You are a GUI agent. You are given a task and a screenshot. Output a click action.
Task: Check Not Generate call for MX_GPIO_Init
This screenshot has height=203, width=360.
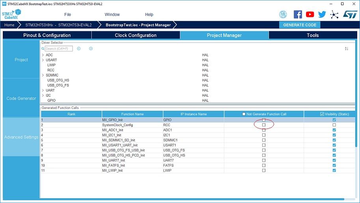tap(264, 120)
